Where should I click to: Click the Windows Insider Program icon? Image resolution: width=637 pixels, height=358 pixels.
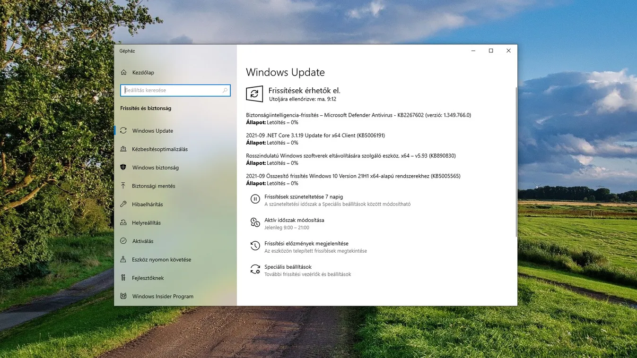[123, 296]
